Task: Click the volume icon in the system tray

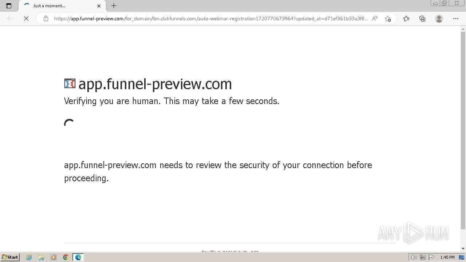Action: (414, 257)
